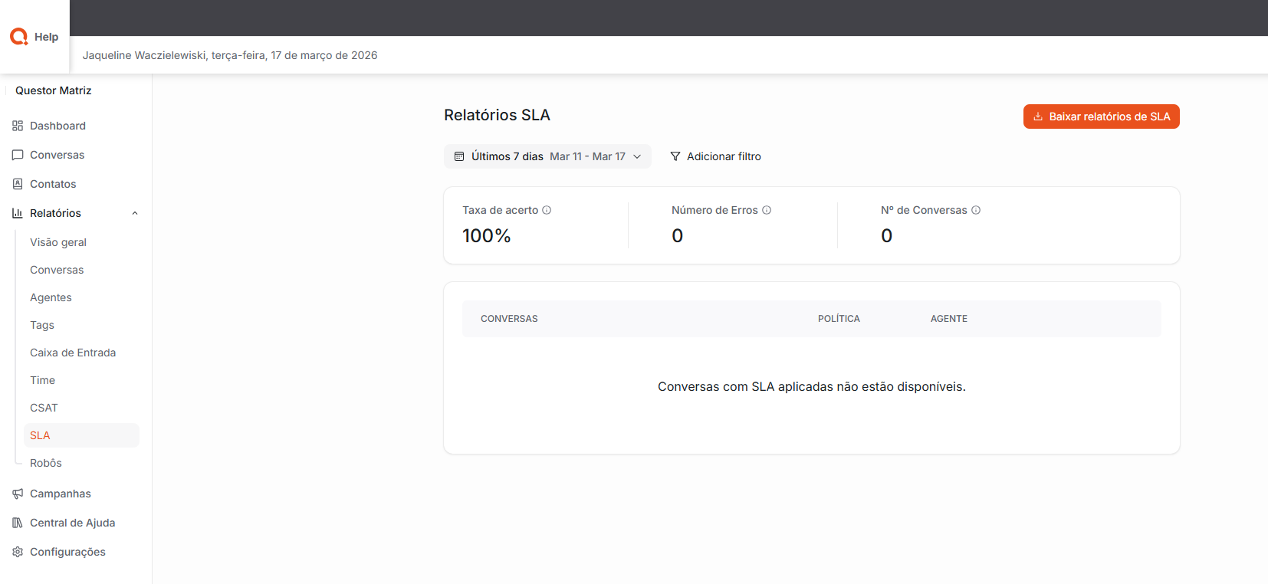Click info icon next to Nº de Conversas
1268x584 pixels.
coord(976,210)
